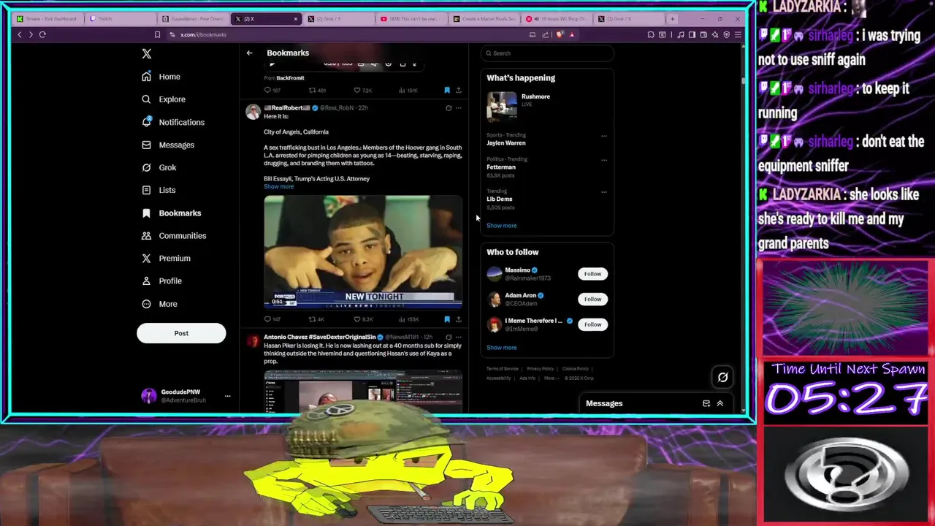The width and height of the screenshot is (935, 526).
Task: Bookmark this page in browser toolbar
Action: (157, 34)
